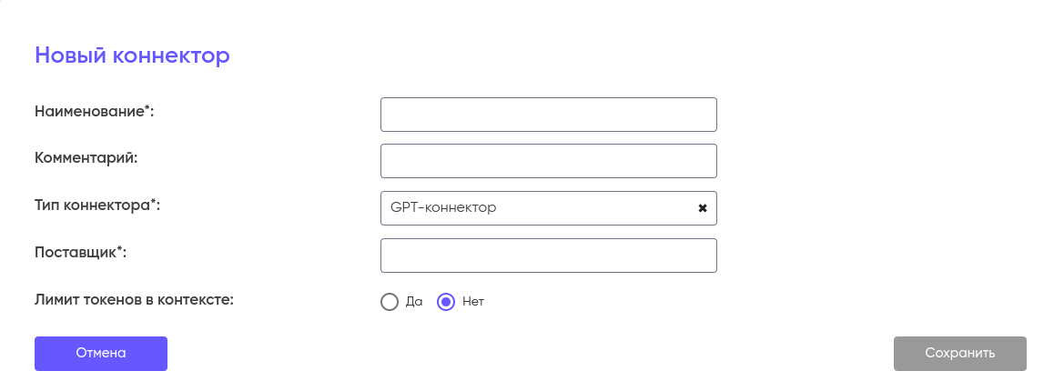Click the GPT-коннектор selected value text
1054x381 pixels.
tap(443, 208)
